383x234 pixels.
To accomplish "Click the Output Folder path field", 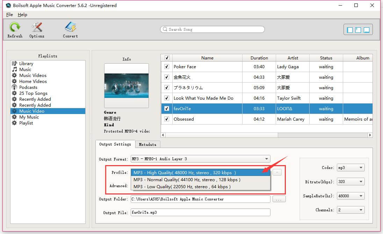I will (200, 199).
